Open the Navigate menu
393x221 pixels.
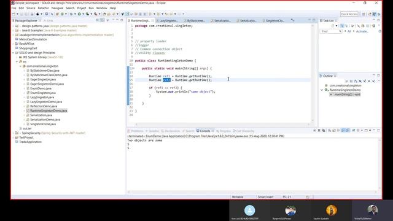(x=57, y=8)
